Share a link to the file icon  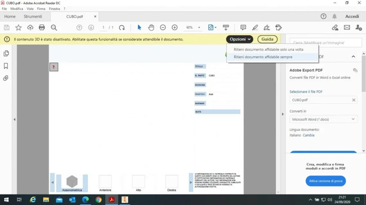pyautogui.click(x=335, y=28)
